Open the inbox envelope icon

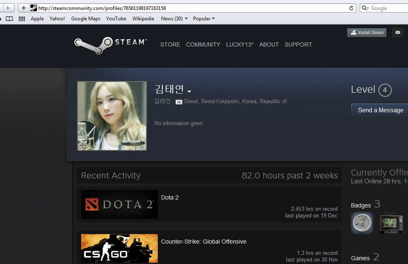[x=398, y=32]
